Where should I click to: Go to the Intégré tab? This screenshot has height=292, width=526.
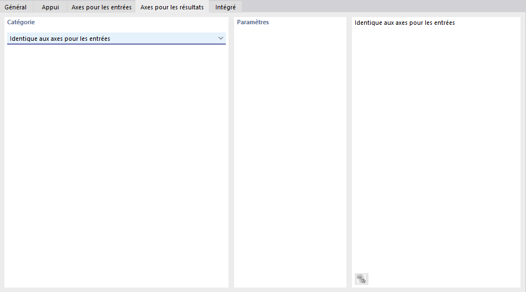(x=225, y=7)
